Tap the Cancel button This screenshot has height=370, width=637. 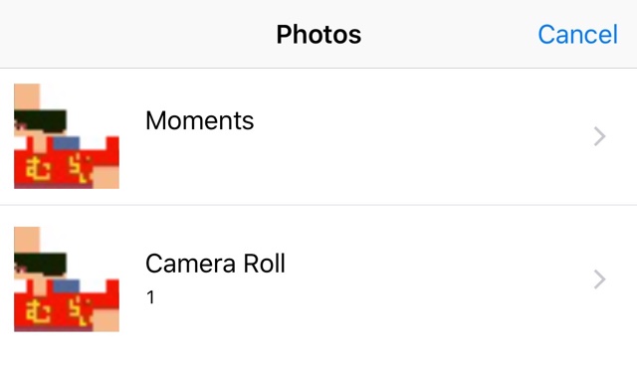(577, 35)
